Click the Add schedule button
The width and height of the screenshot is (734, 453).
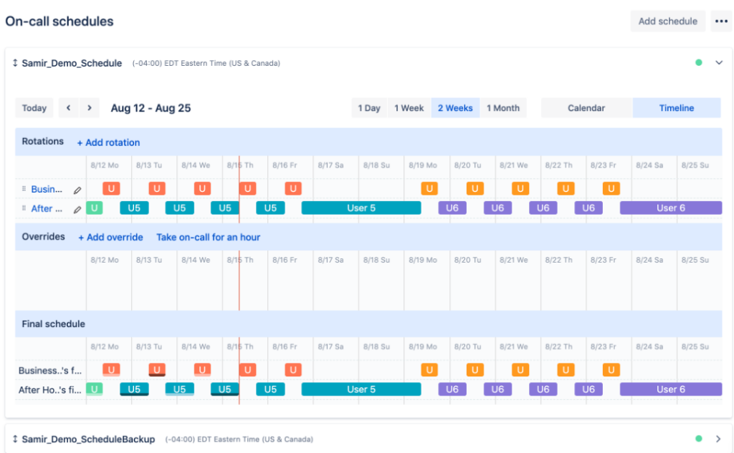coord(667,21)
